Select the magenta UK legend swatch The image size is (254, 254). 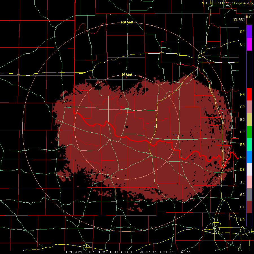pyautogui.click(x=249, y=44)
